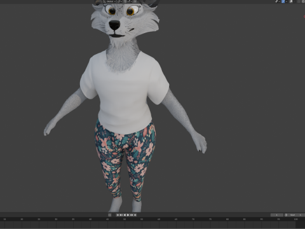Jump to the previous keyframe
The height and width of the screenshot is (229, 305).
coord(121,215)
